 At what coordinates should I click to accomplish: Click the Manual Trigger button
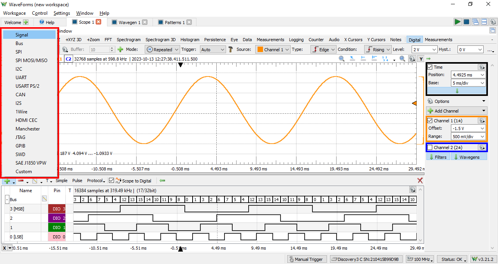coord(306,259)
